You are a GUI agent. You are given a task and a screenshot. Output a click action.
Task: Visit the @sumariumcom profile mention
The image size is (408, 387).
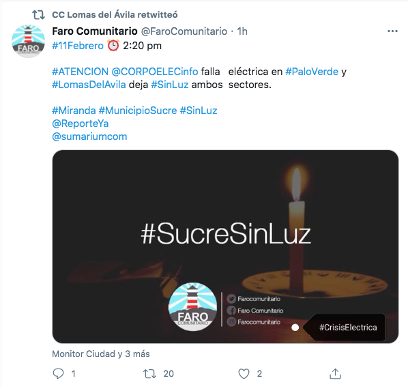89,137
